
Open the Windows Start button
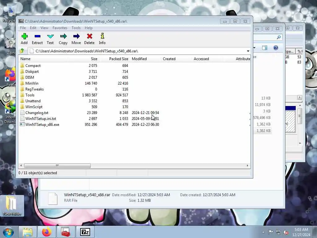coord(8,232)
